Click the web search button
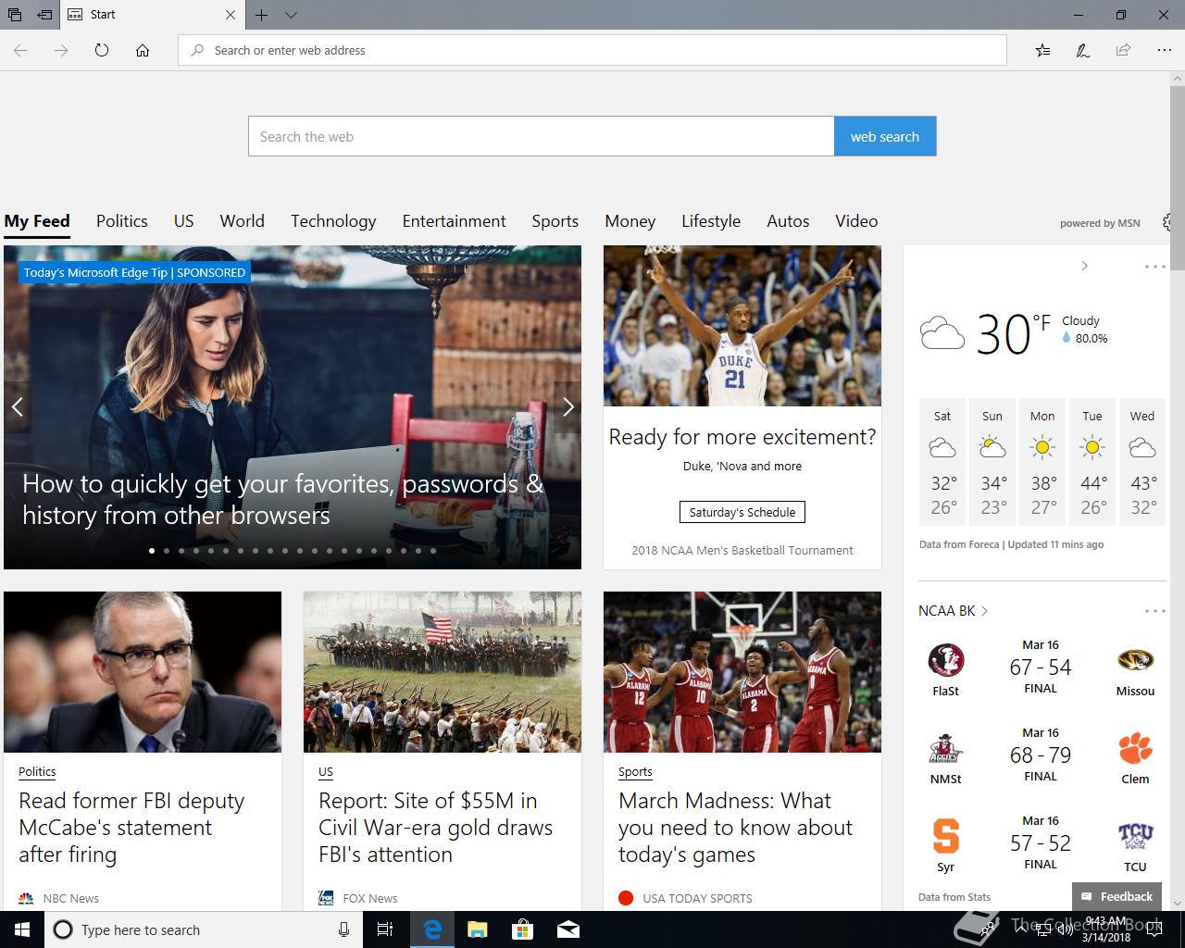 pyautogui.click(x=885, y=136)
